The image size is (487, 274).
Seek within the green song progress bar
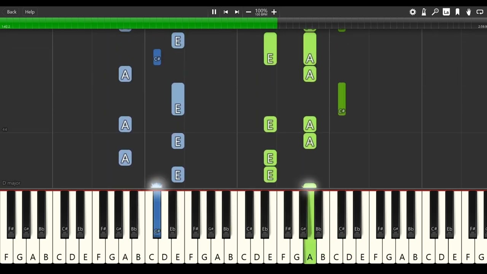pos(138,23)
